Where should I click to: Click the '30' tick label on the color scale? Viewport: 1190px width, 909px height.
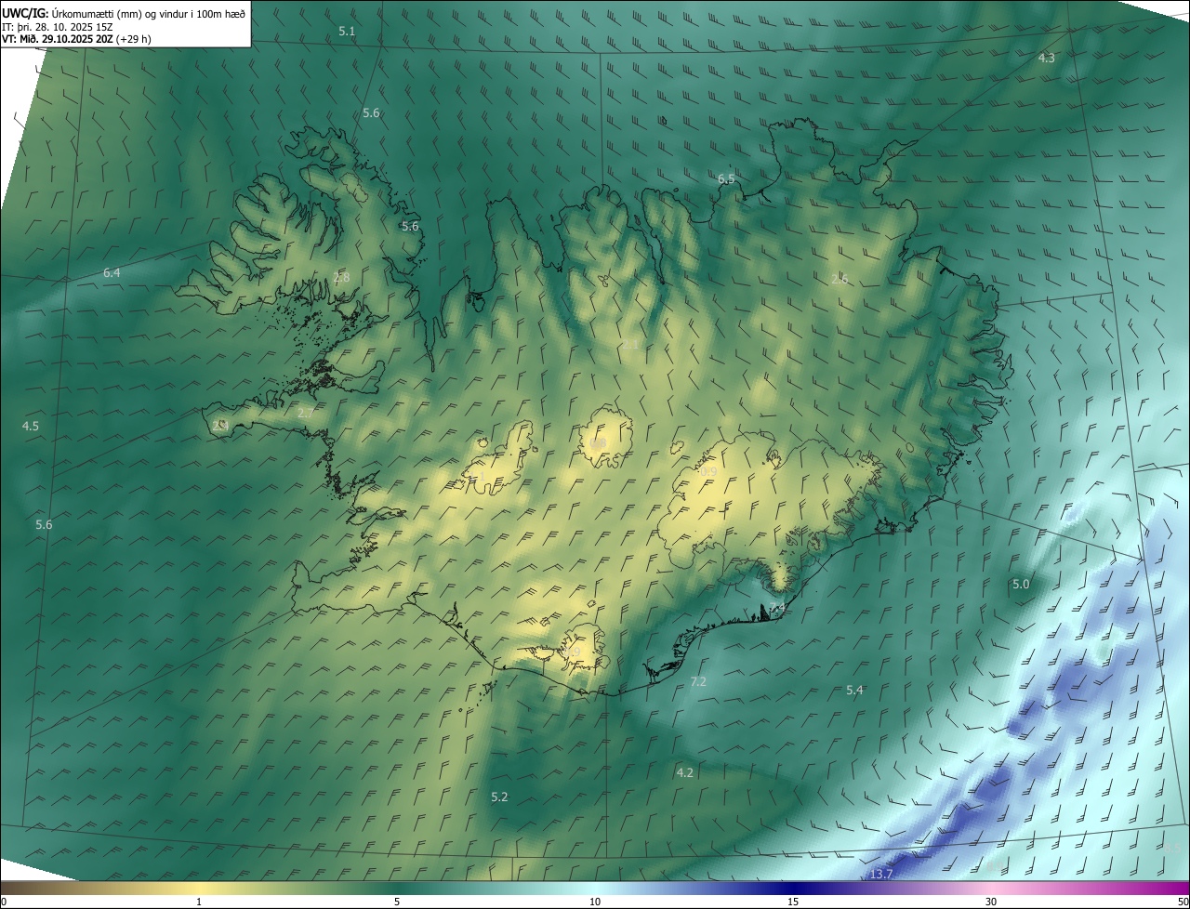coord(991,902)
